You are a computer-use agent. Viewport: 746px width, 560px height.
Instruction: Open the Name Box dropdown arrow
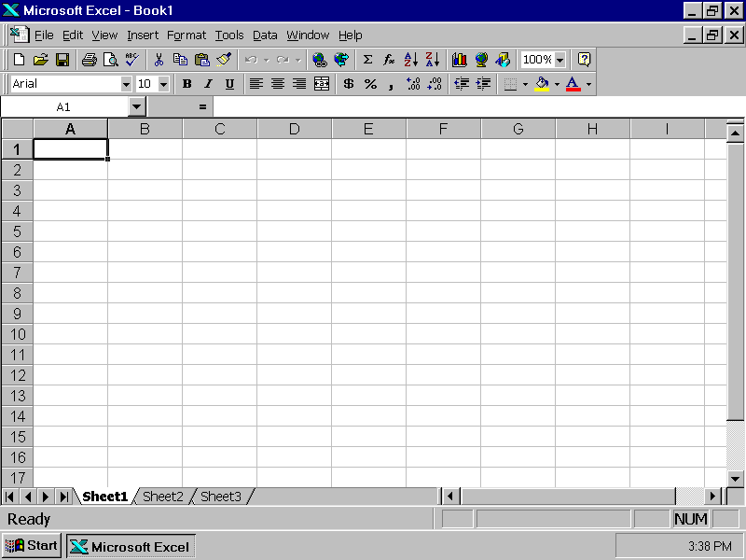point(136,105)
